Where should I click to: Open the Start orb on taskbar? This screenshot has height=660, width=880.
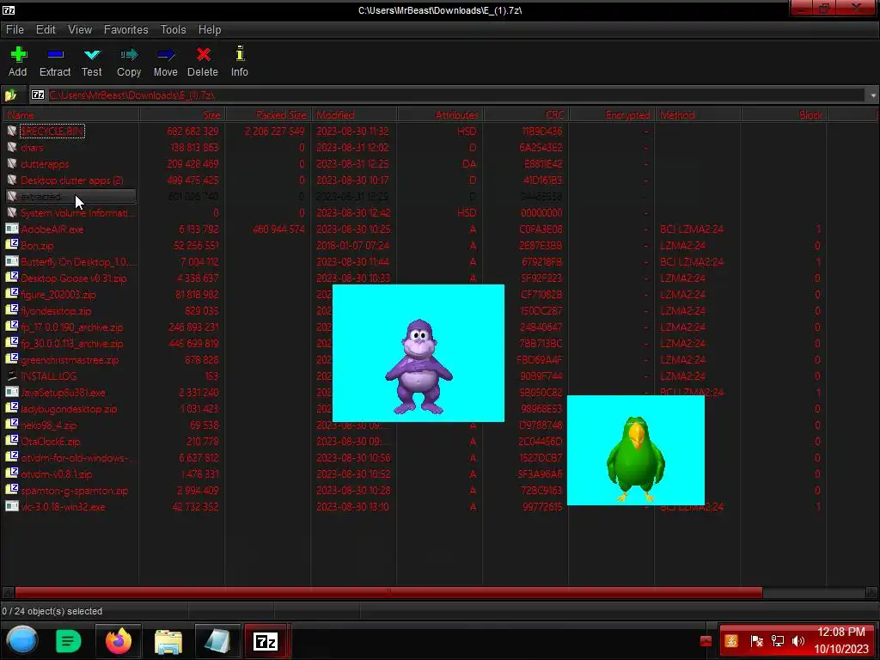(22, 640)
